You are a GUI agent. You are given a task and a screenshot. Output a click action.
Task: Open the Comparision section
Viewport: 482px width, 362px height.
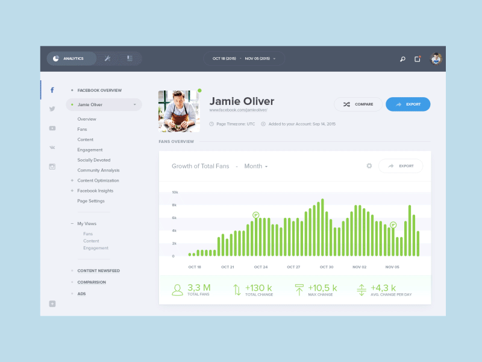click(x=92, y=282)
